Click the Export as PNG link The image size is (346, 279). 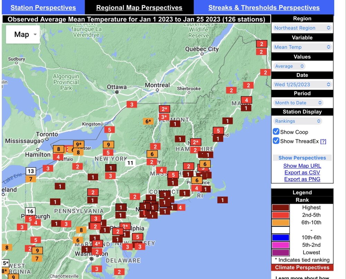tap(302, 179)
